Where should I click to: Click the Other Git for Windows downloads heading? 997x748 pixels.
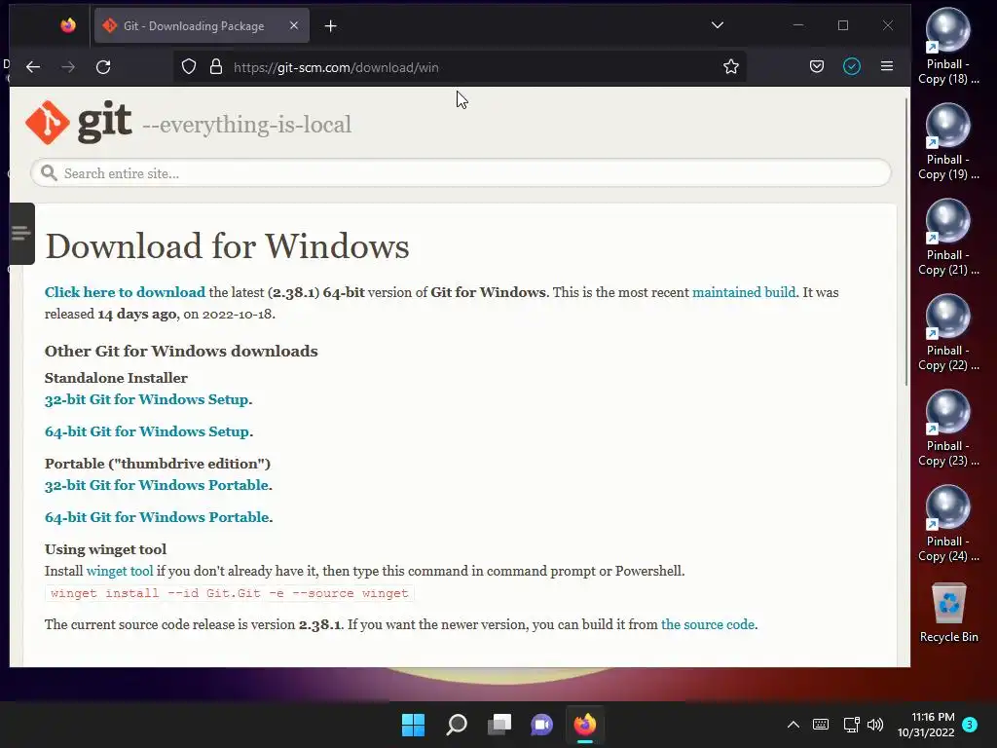(181, 351)
